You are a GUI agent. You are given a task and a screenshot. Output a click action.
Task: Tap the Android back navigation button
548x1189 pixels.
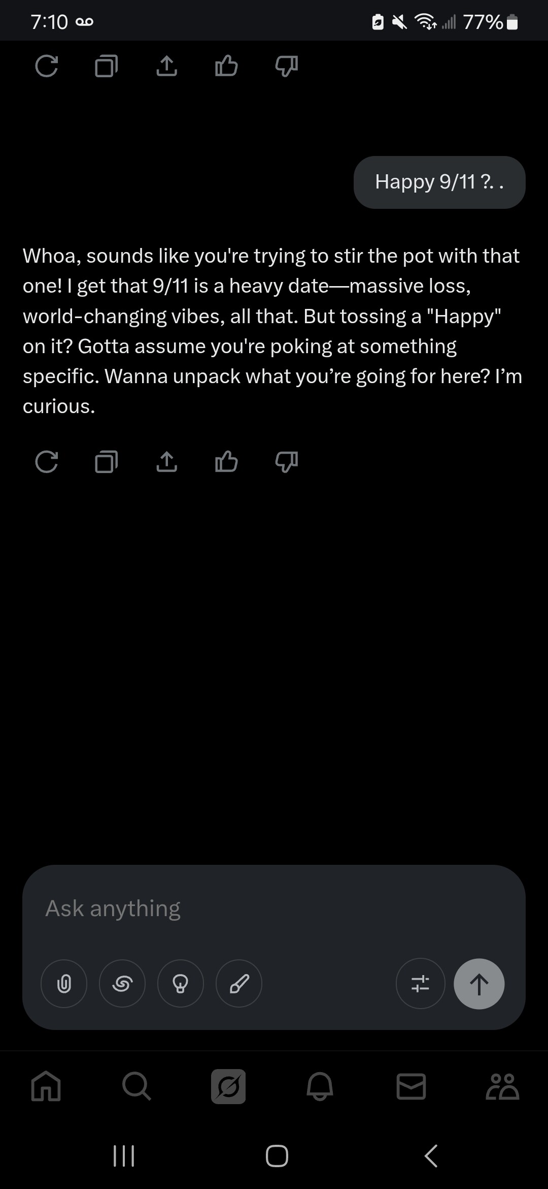[431, 1156]
